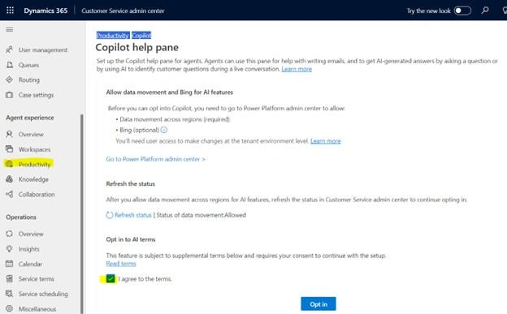Click the Customer Service admin center title
The image size is (507, 314).
pos(123,11)
